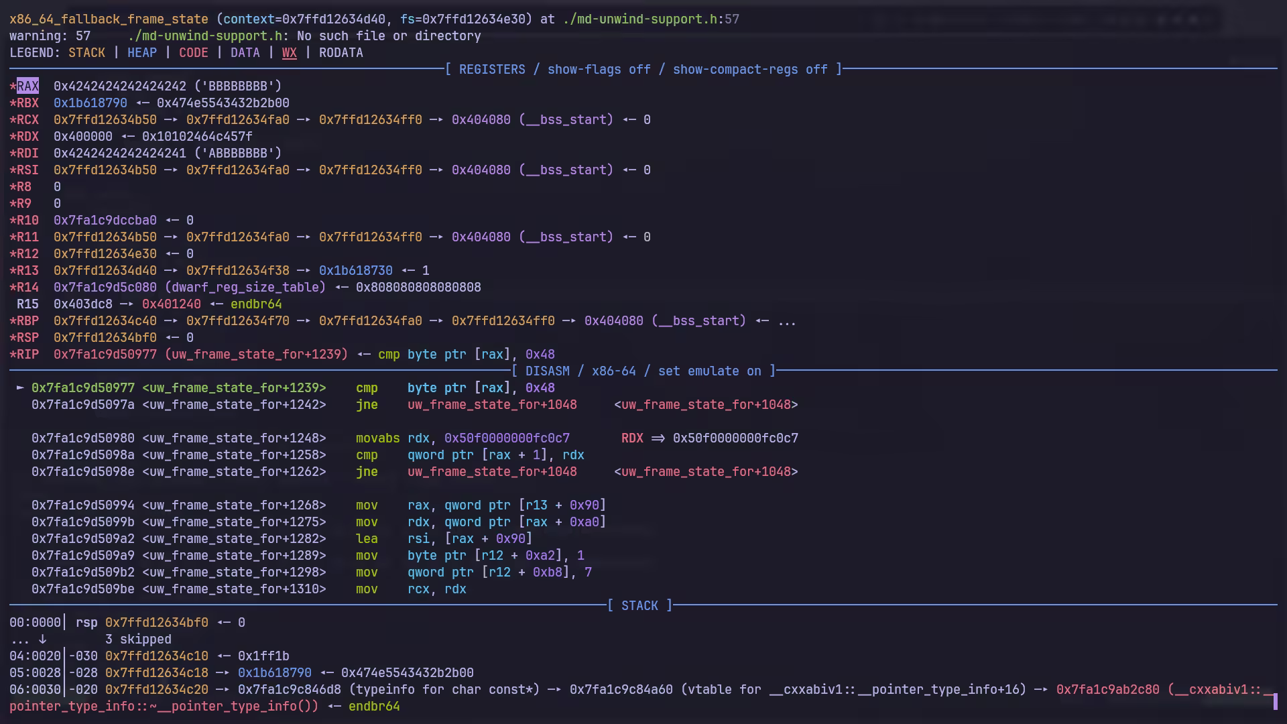Click the movabs instruction at uw_frame_state_for+1248

click(x=377, y=438)
